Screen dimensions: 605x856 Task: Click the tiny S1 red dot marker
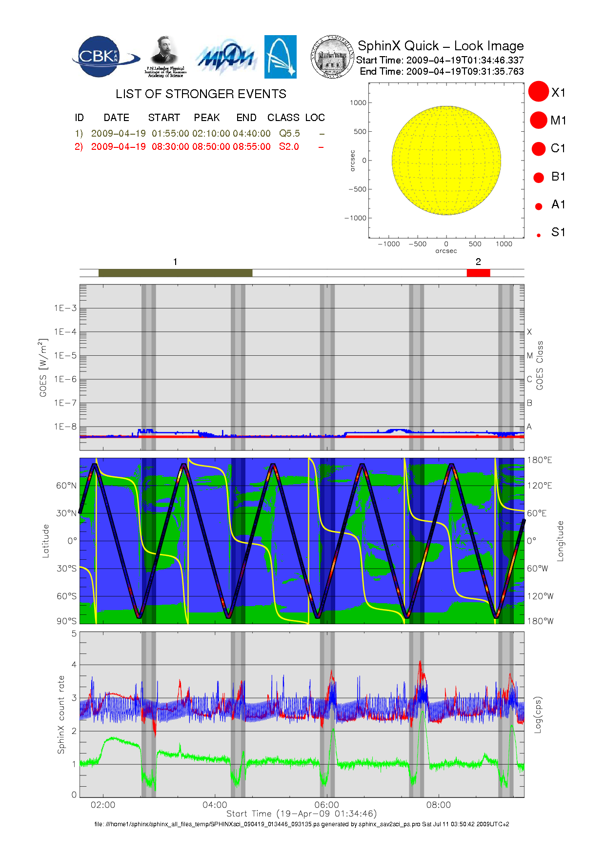point(539,235)
